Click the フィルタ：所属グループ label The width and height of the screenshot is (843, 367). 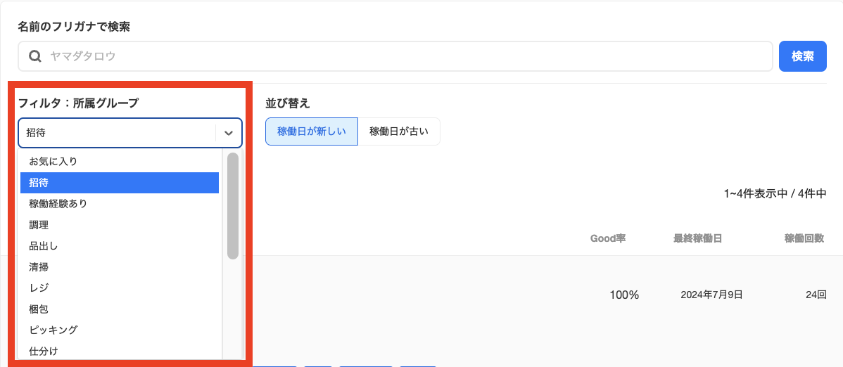pos(79,103)
